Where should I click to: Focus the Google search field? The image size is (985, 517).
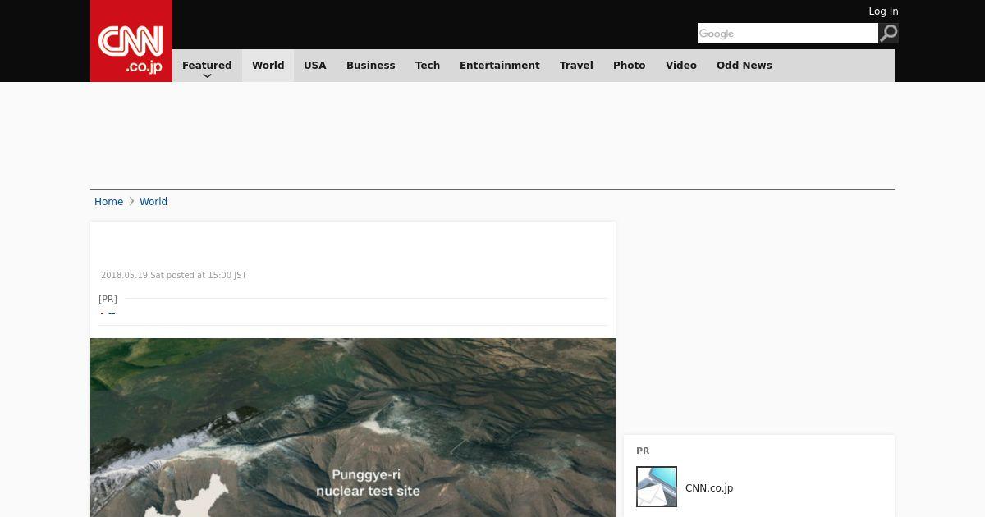pyautogui.click(x=788, y=33)
